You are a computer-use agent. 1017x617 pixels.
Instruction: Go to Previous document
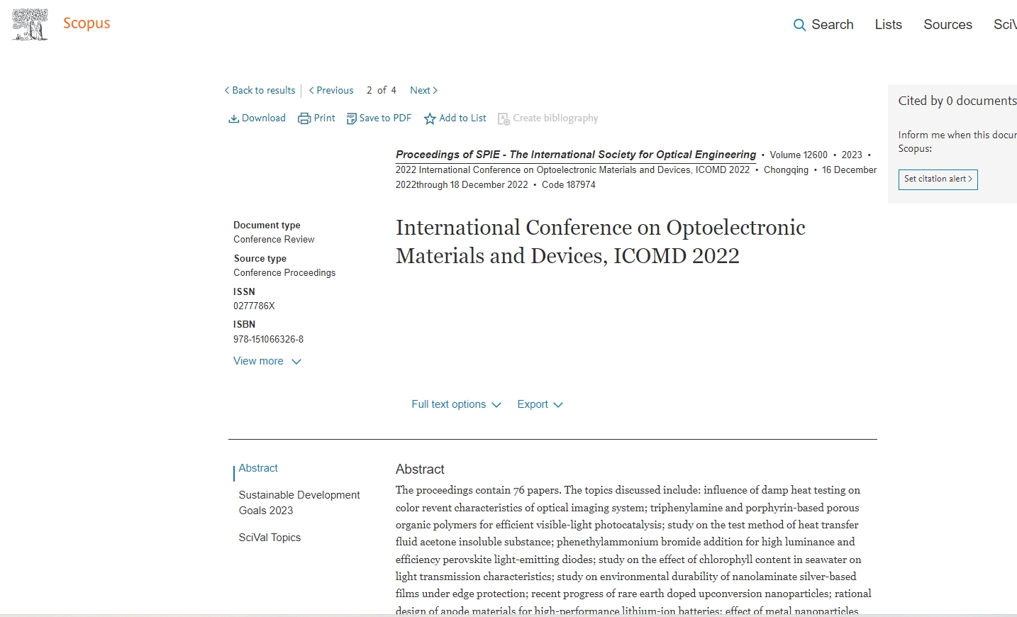click(331, 90)
